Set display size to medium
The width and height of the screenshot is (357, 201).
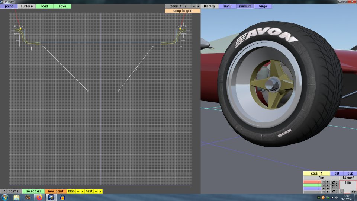[x=245, y=6]
